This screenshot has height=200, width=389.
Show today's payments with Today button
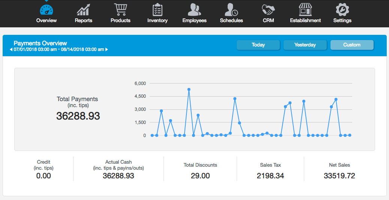tap(258, 45)
